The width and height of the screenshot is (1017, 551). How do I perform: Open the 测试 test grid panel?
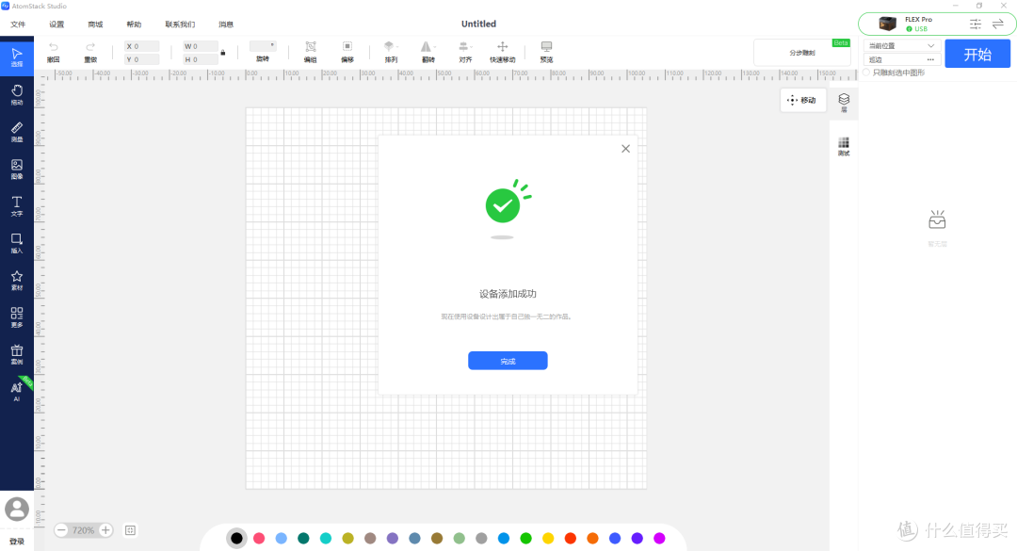tap(844, 146)
